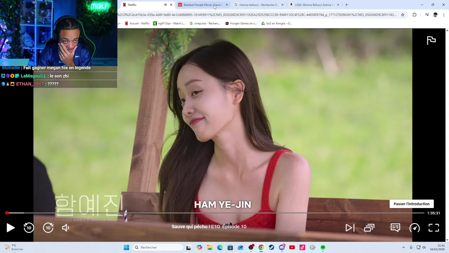The image size is (449, 253).
Task: Open the Netflix volume control
Action: (66, 228)
